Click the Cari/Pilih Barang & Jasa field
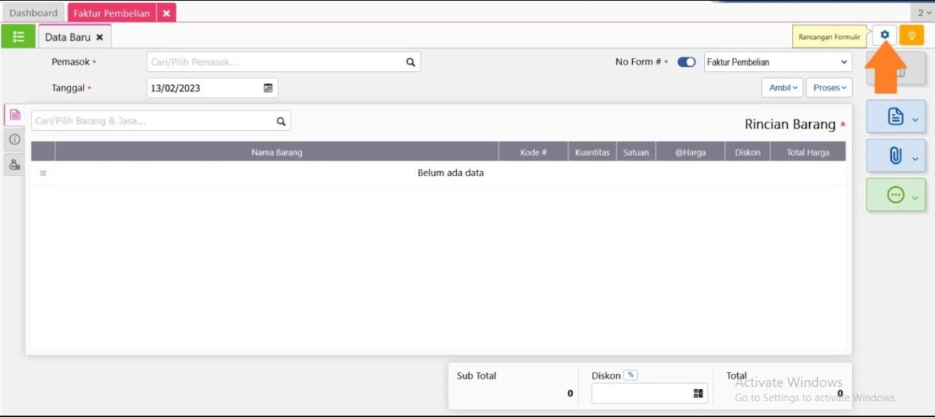935x417 pixels. (161, 122)
